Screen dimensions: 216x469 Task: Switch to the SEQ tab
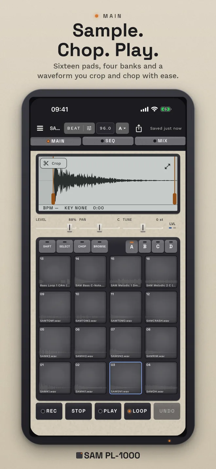[x=108, y=141]
